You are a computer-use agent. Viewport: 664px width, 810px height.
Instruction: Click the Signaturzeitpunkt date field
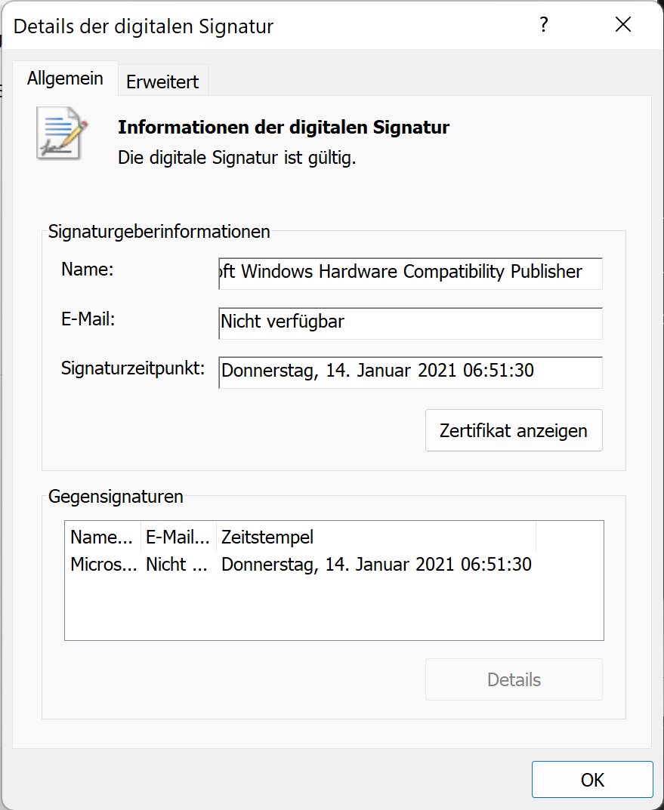pos(410,372)
